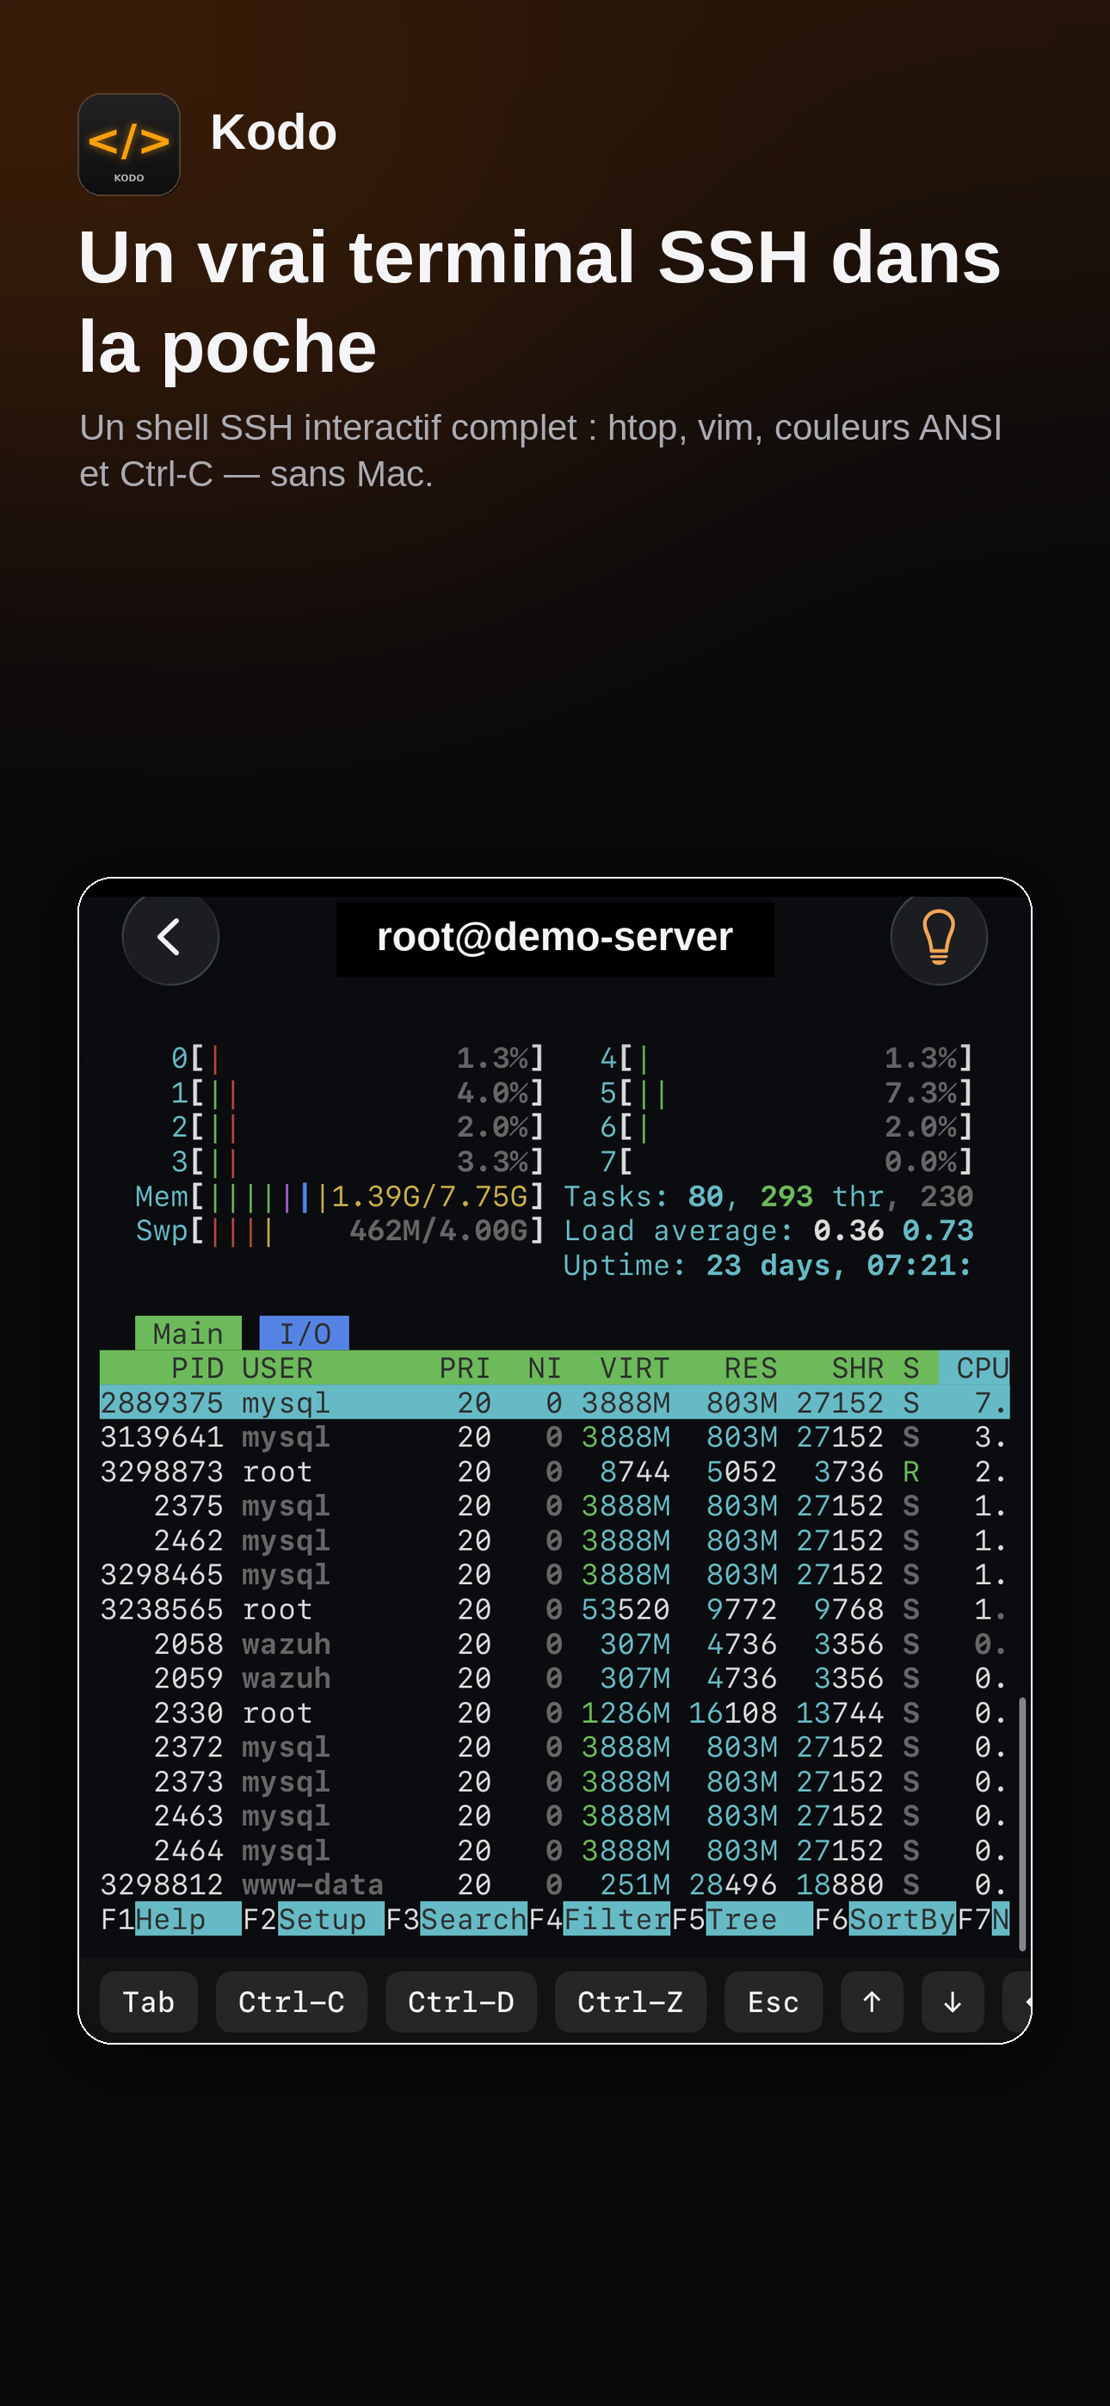
Task: Select process row 2330 root
Action: coord(554,1712)
